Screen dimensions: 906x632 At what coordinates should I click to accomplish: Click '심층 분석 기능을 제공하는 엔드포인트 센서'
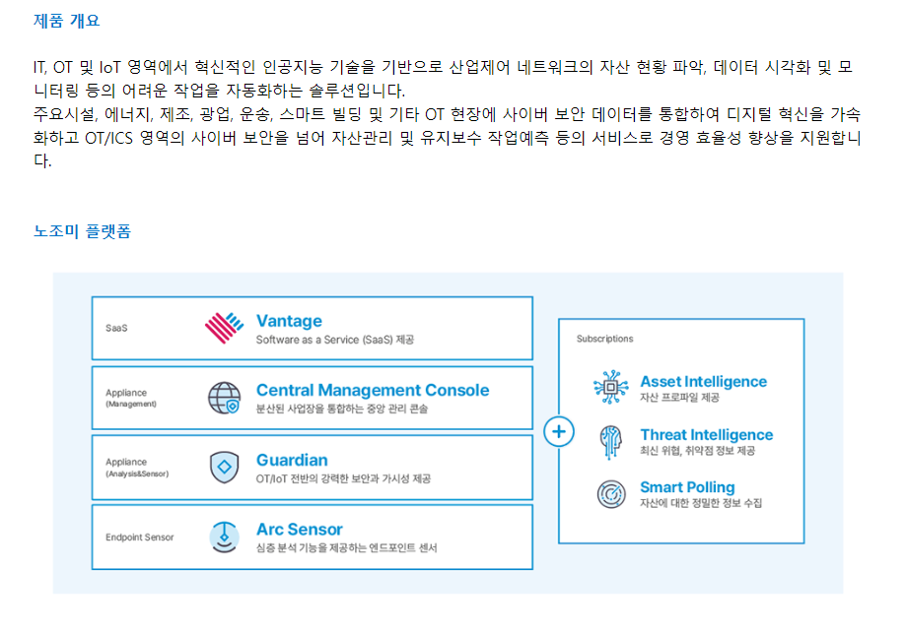346,547
